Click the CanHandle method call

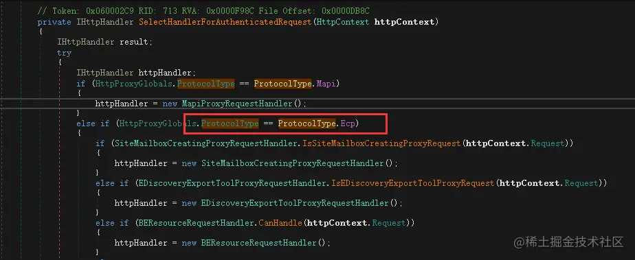[280, 223]
